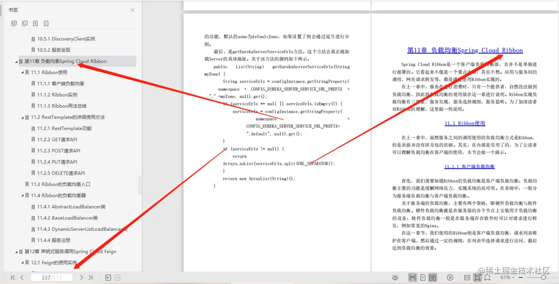Viewport: 559px width, 284px height.
Task: Collapse all bookmarks icon
Action: point(25,23)
